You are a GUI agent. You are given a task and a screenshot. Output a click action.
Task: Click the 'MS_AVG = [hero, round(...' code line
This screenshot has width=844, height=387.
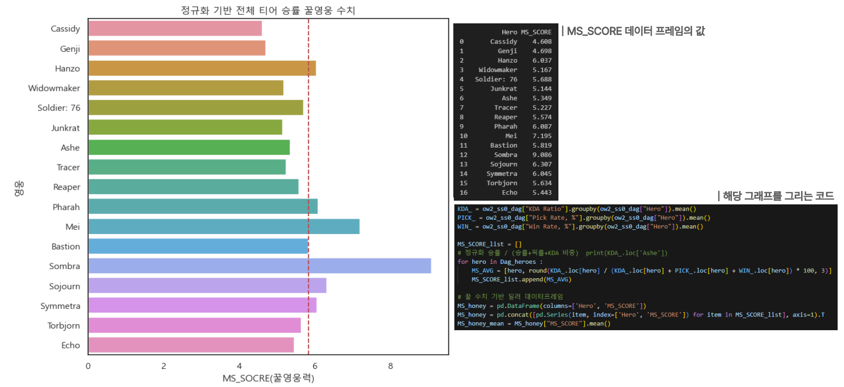[651, 271]
